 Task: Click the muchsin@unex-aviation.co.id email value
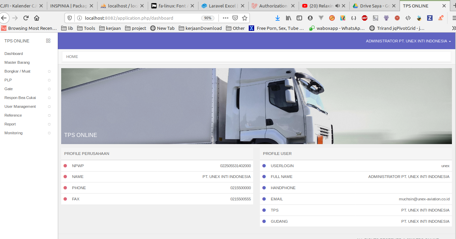[x=424, y=199]
